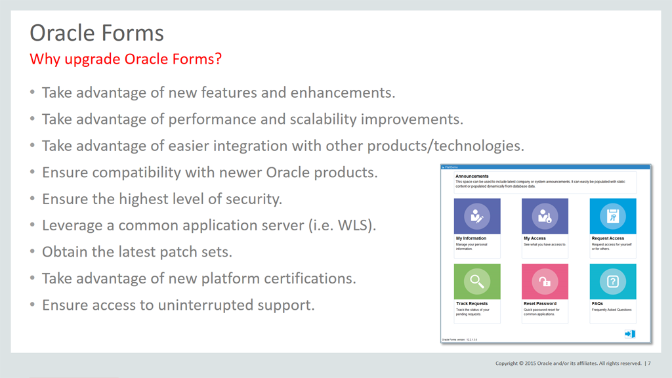This screenshot has height=378, width=672.
Task: Click the 'Request Access' label text
Action: pyautogui.click(x=608, y=238)
